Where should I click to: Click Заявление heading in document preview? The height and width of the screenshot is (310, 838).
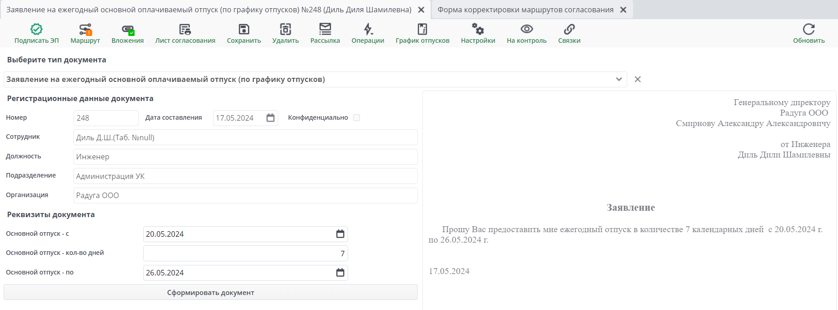[x=631, y=208]
